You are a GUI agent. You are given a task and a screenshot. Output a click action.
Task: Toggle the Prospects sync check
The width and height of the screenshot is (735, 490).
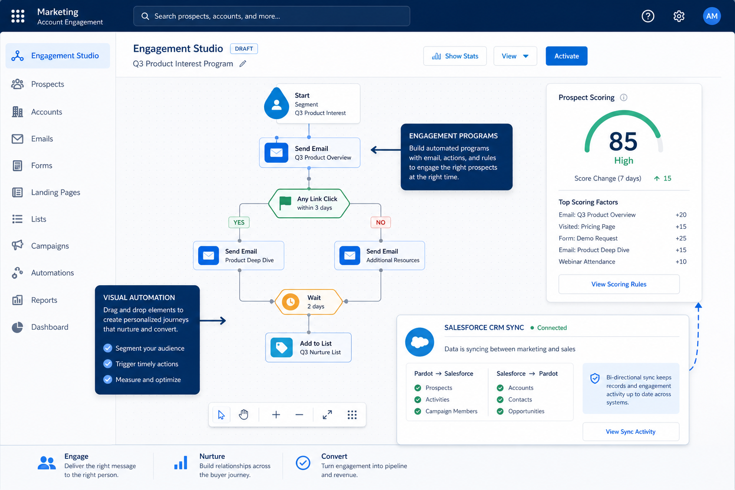418,388
